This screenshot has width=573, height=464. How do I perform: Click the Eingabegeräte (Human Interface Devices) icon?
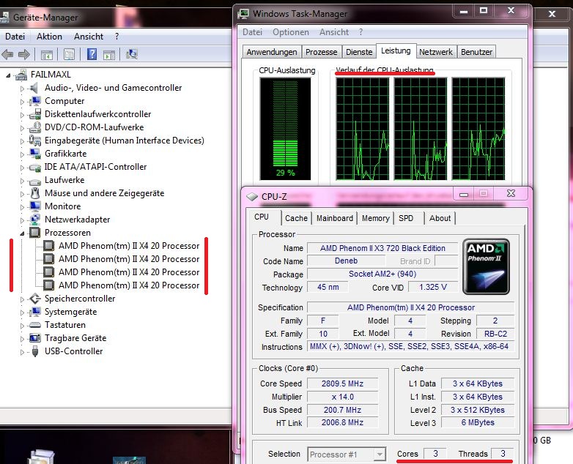34,141
